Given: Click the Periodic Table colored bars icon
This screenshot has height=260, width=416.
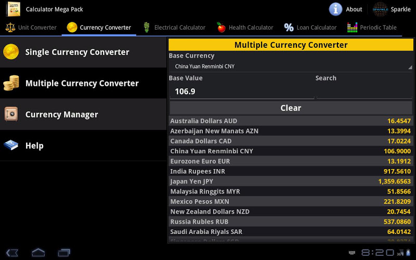Looking at the screenshot, I should 352,28.
